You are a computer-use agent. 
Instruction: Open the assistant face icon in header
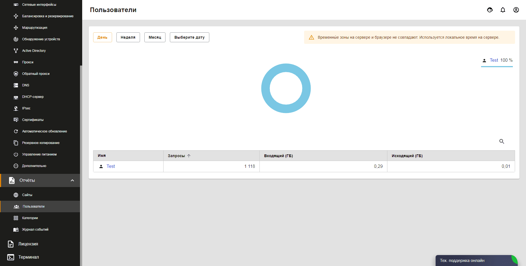tap(490, 10)
